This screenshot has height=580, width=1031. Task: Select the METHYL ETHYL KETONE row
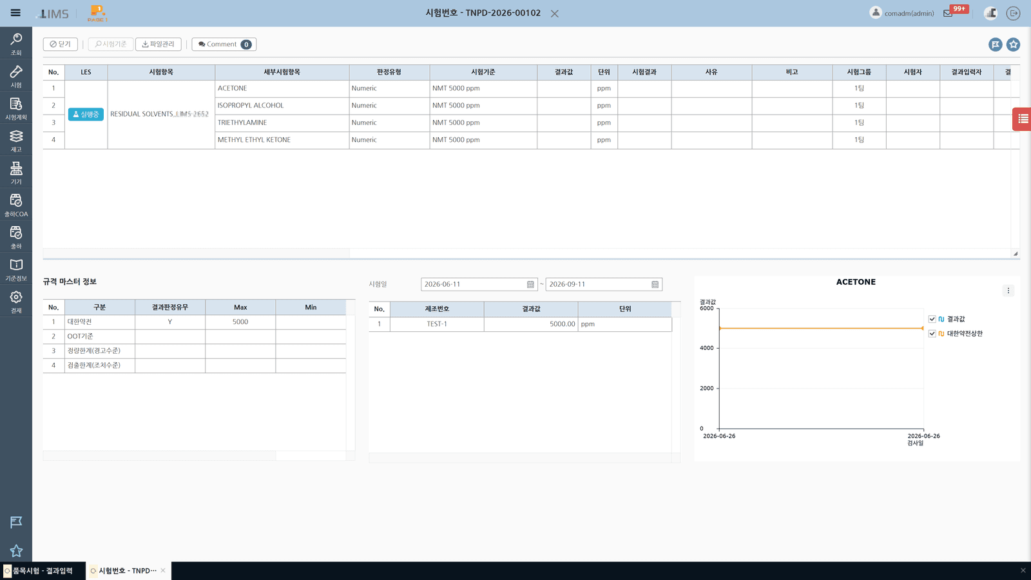282,140
